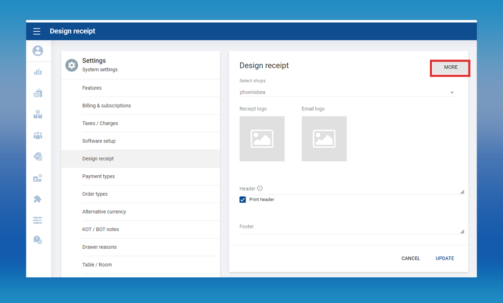
Task: Click the MORE button
Action: pos(450,68)
